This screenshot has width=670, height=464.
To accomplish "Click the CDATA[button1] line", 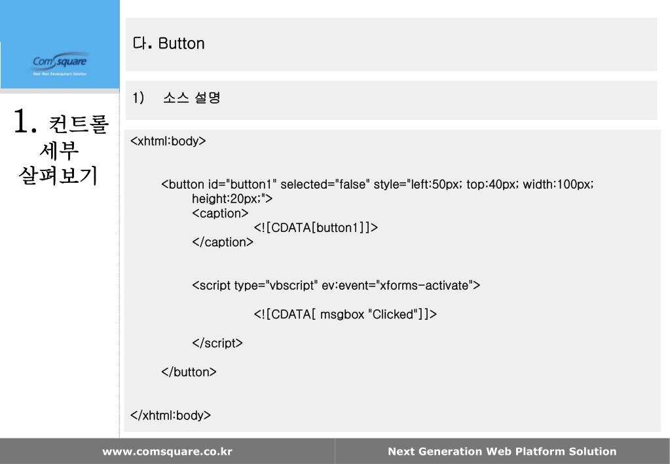I will 316,227.
